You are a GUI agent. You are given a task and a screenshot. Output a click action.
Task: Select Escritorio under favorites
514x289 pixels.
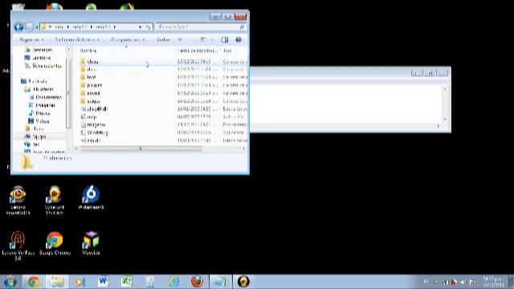[38, 58]
